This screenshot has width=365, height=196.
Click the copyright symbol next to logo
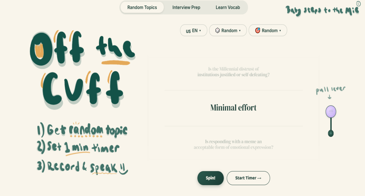point(358,3)
